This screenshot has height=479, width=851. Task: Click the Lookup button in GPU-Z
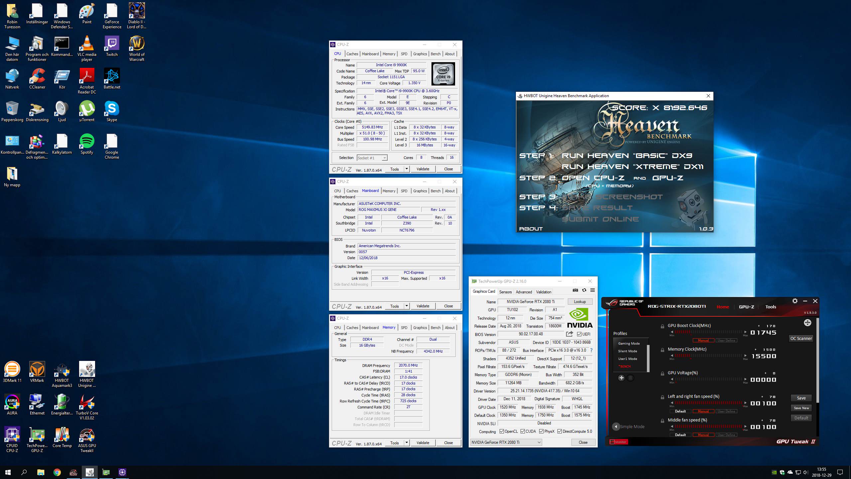[x=580, y=302]
